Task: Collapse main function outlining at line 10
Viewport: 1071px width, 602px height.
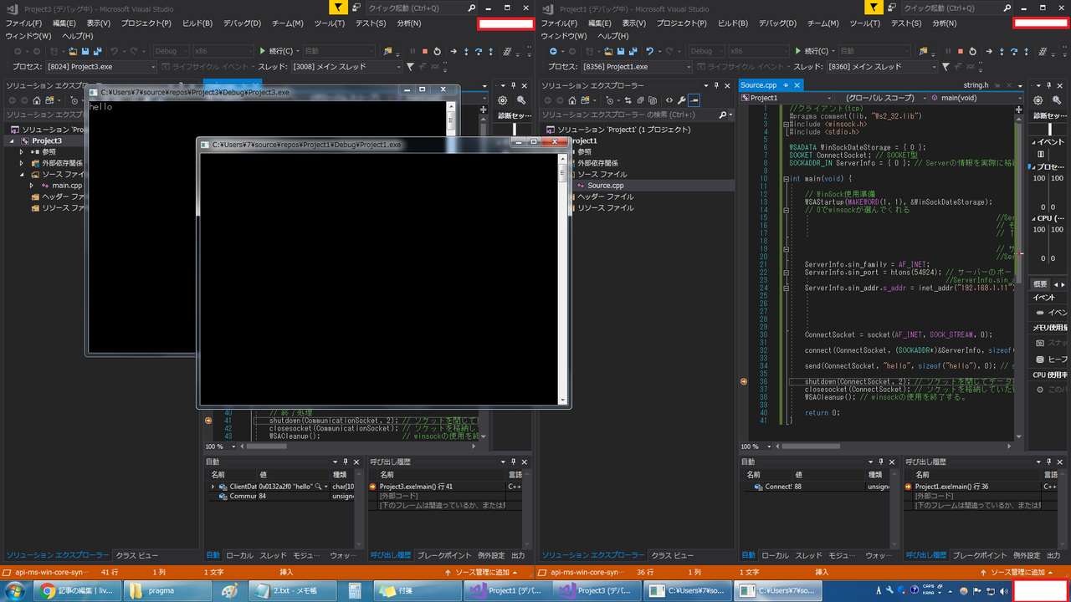Action: 787,178
